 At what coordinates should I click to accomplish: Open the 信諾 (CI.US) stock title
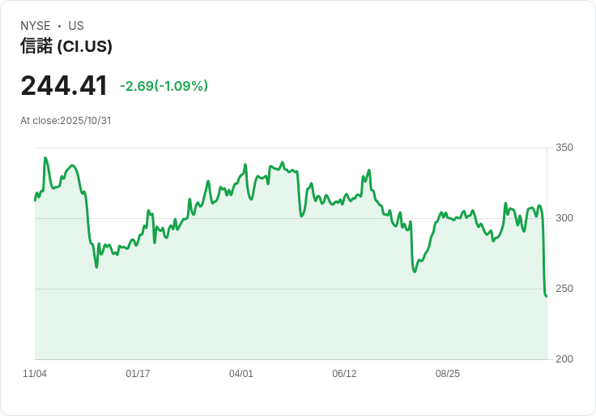[x=66, y=46]
